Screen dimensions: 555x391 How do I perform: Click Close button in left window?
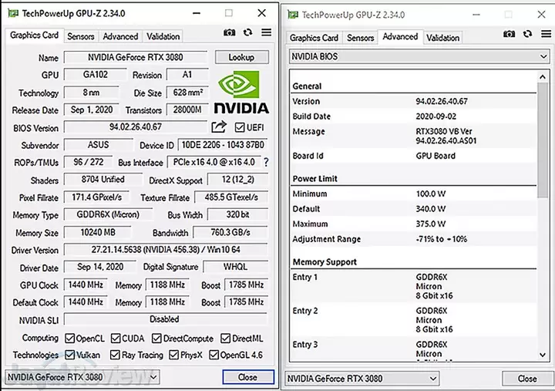tap(248, 377)
